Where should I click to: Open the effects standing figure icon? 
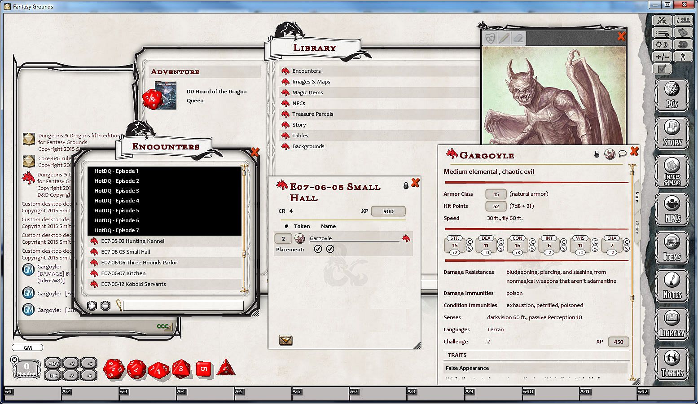point(684,57)
